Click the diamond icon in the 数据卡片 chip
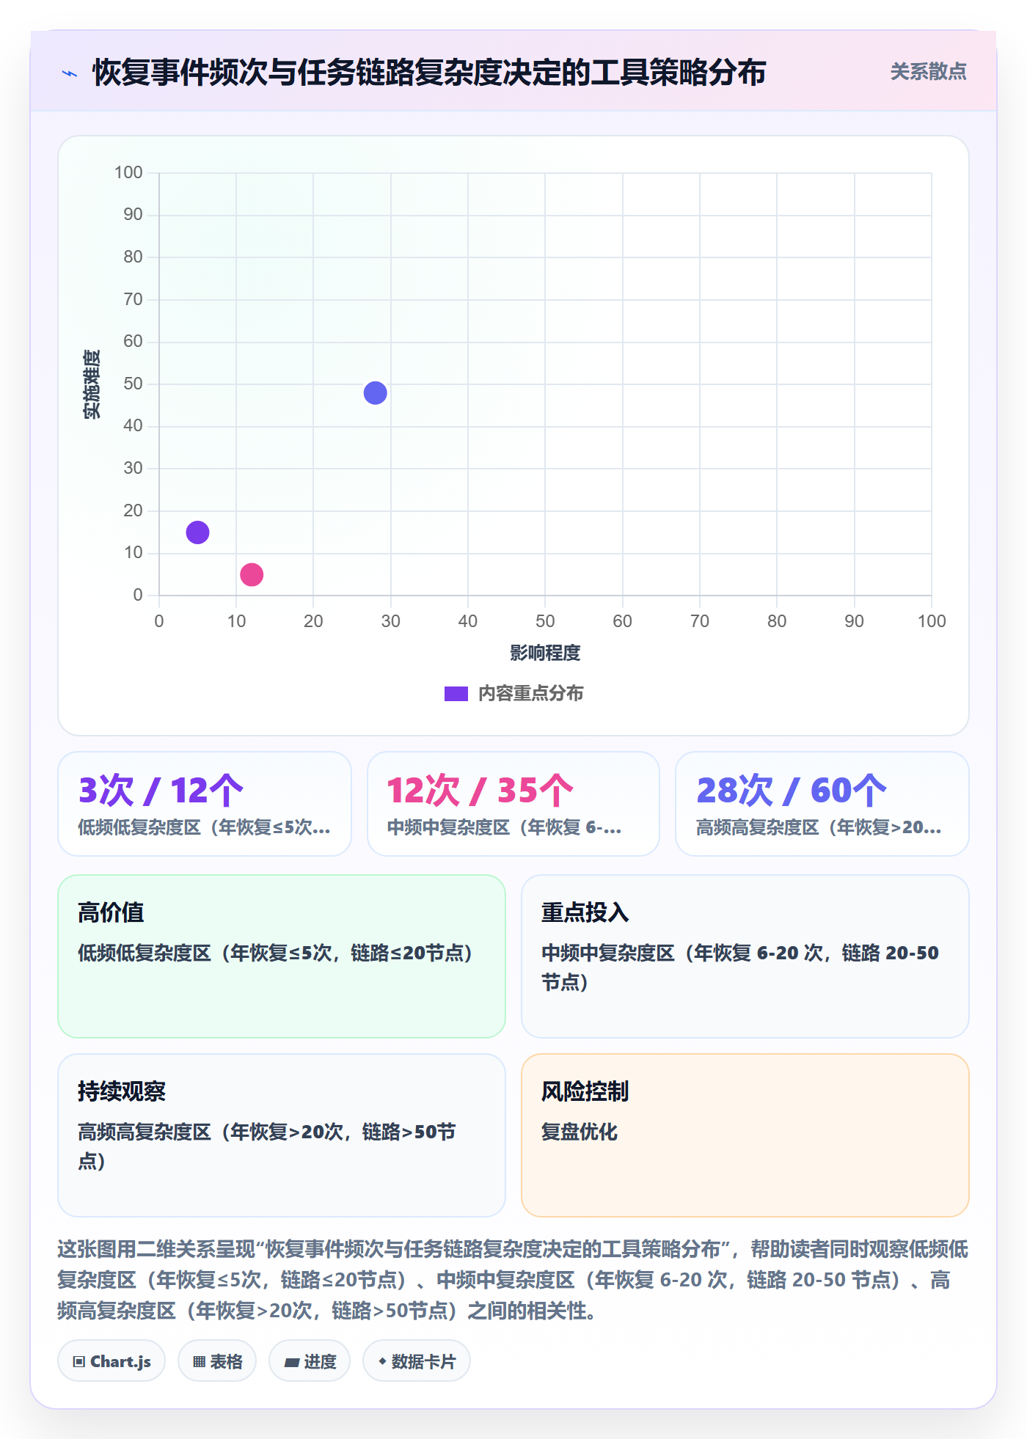 (382, 1361)
